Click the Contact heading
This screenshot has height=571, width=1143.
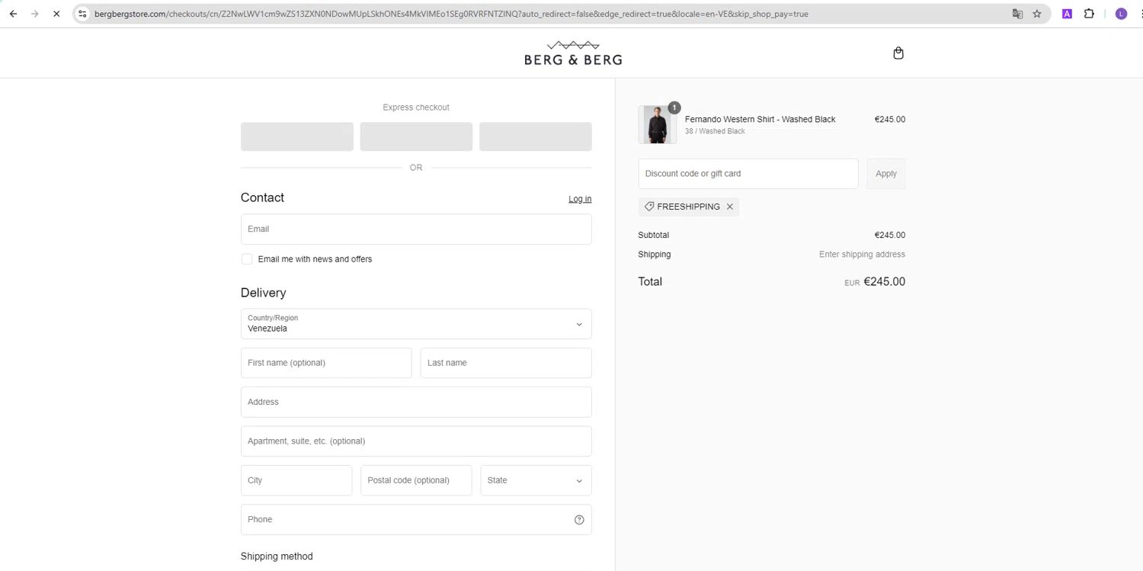pos(262,197)
